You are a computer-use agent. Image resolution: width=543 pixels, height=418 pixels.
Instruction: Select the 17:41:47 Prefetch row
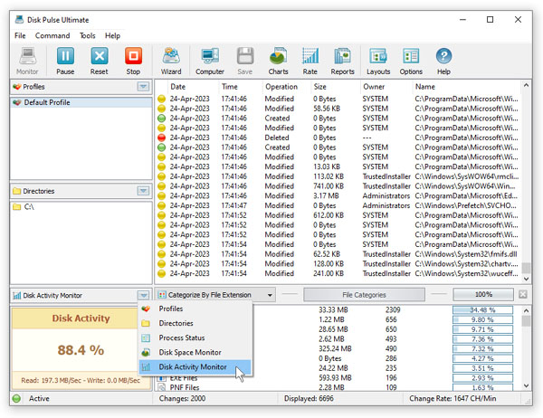(338, 205)
